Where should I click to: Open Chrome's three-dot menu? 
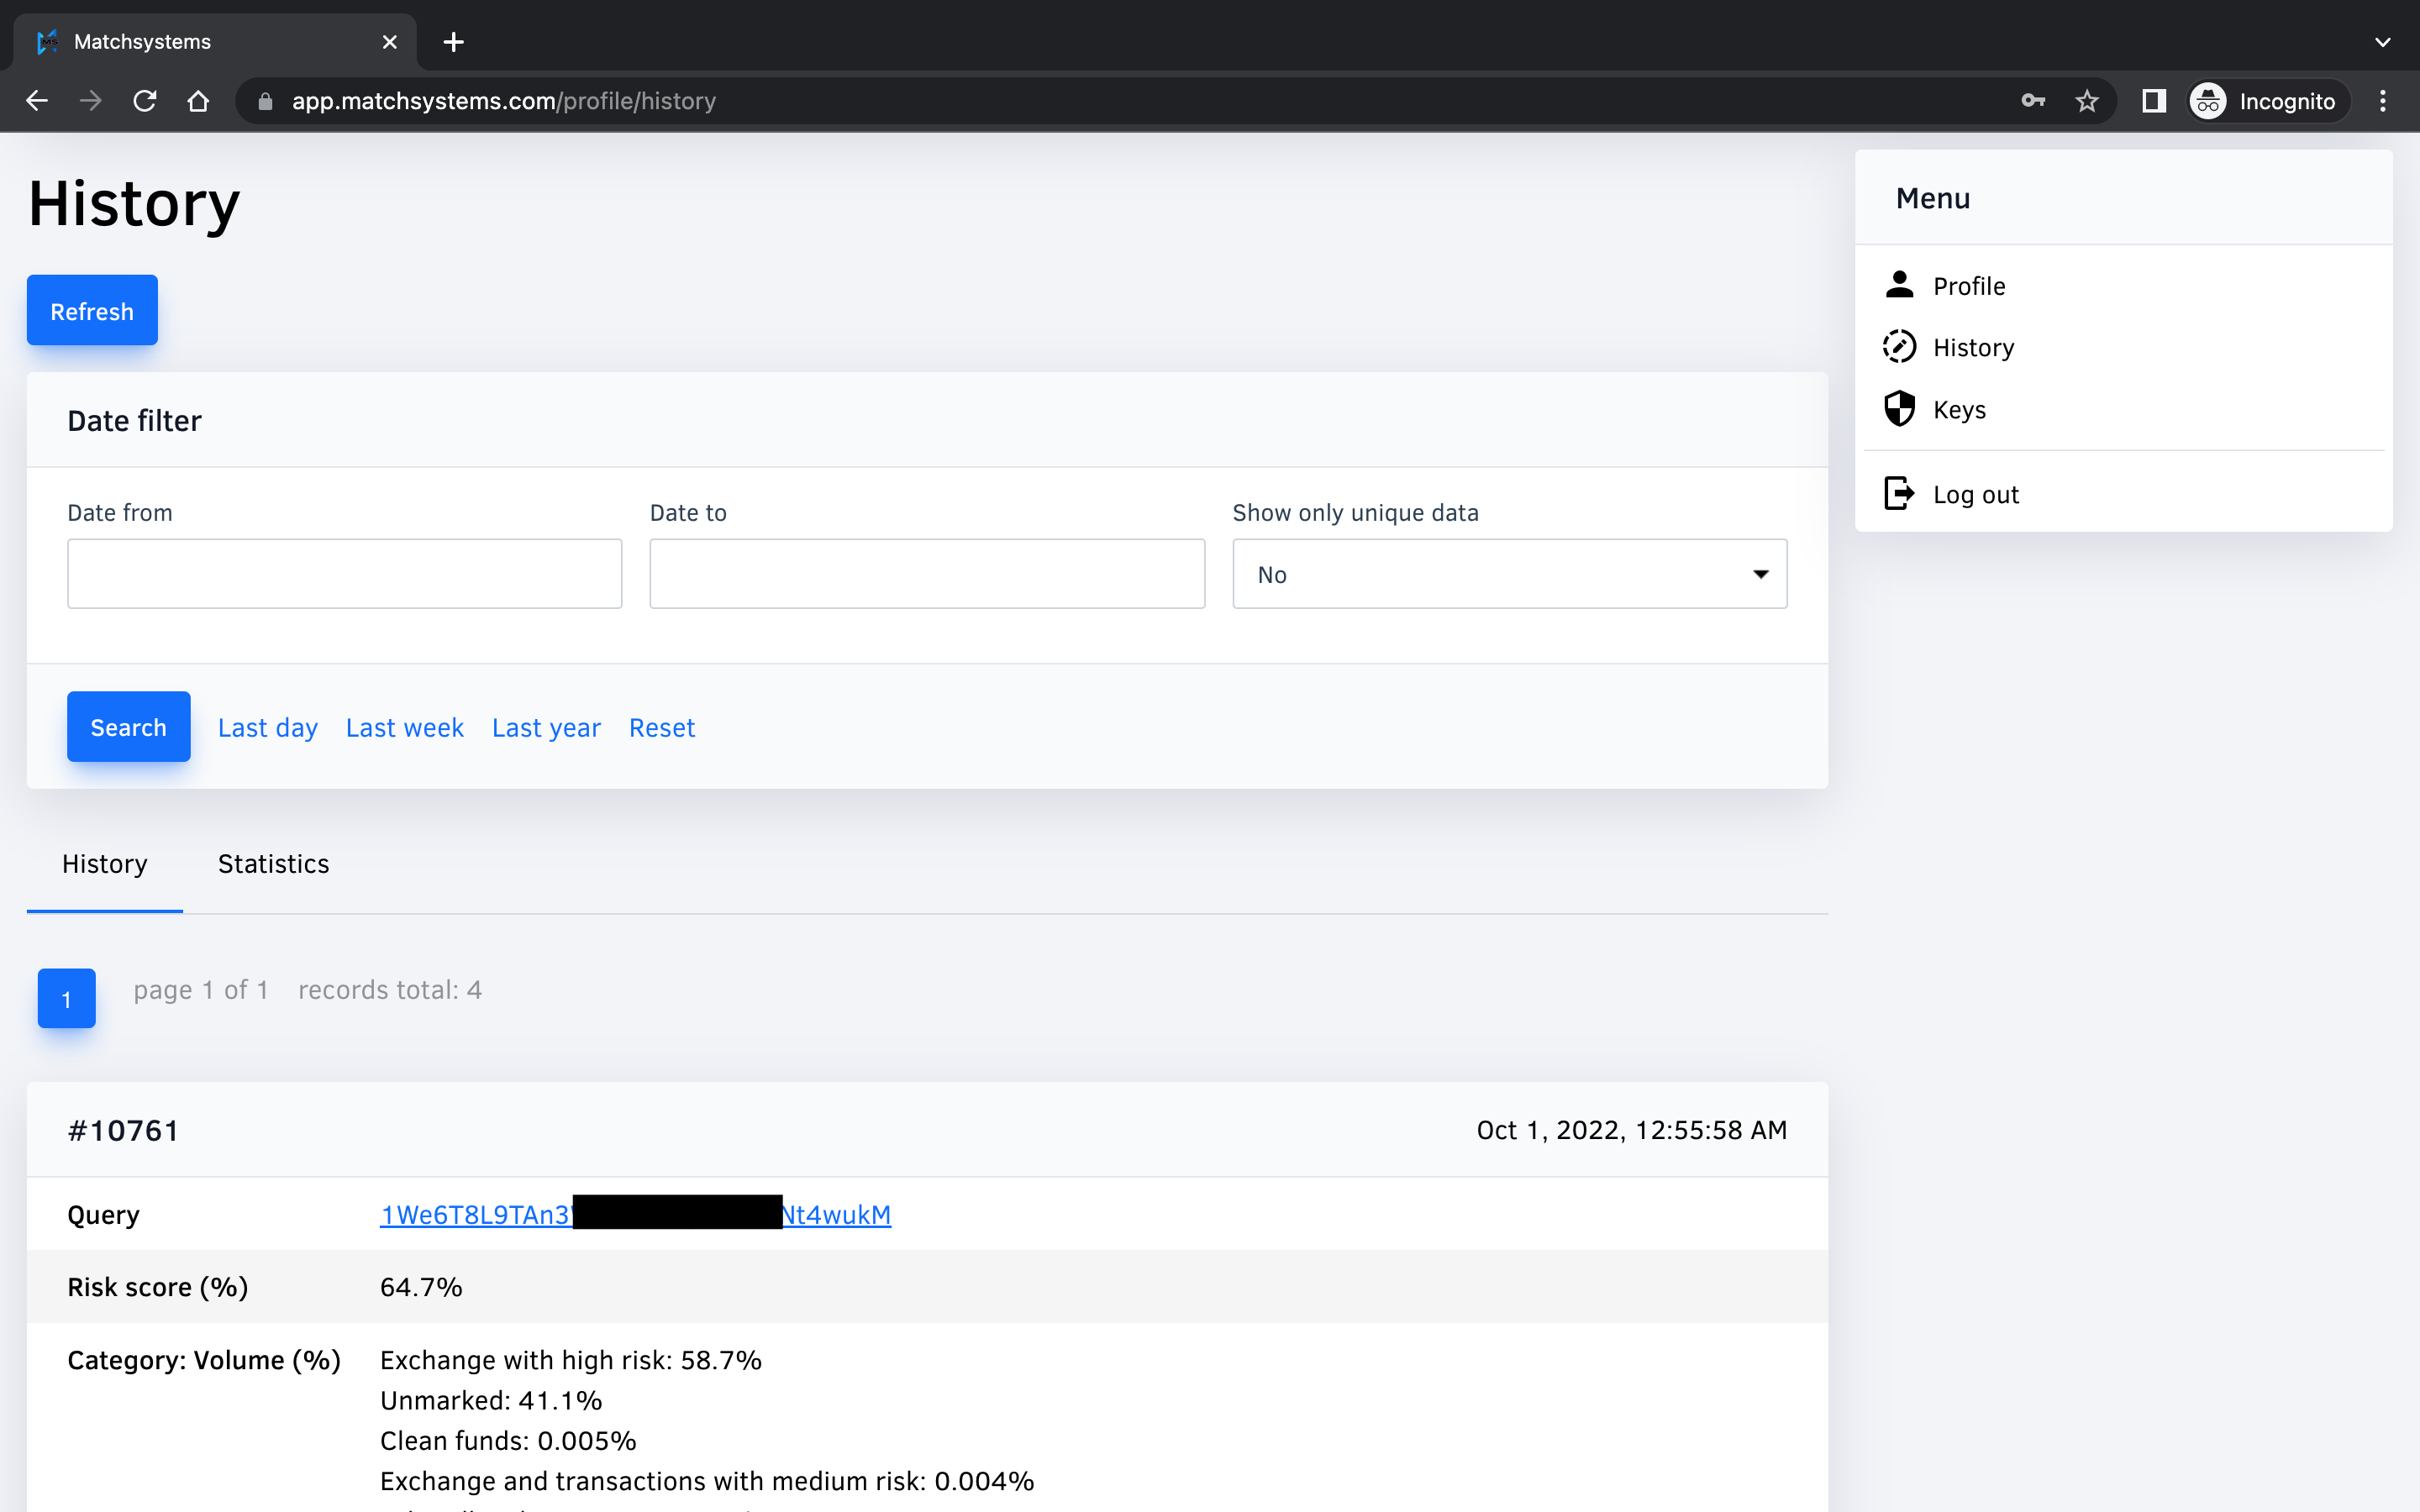[x=2383, y=100]
